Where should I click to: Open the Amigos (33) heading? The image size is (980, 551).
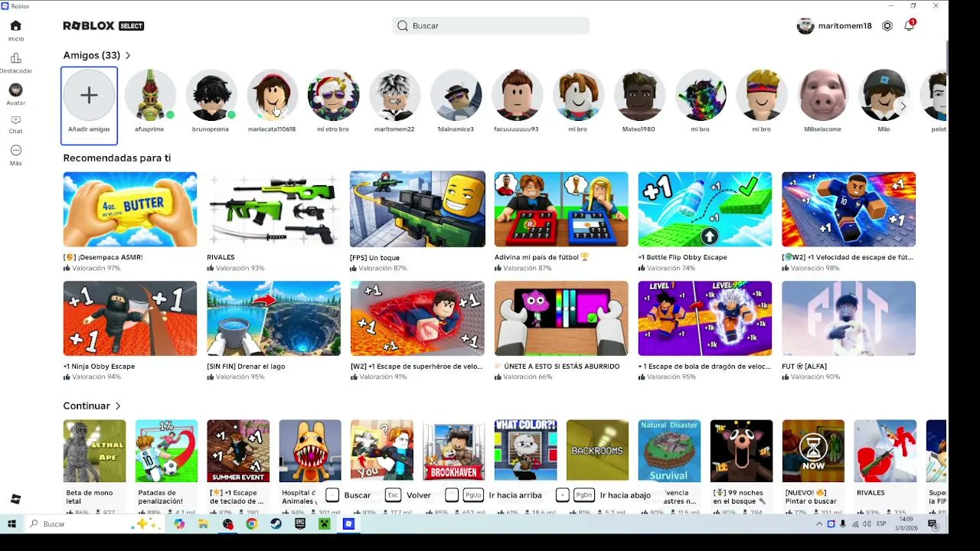[x=92, y=56]
